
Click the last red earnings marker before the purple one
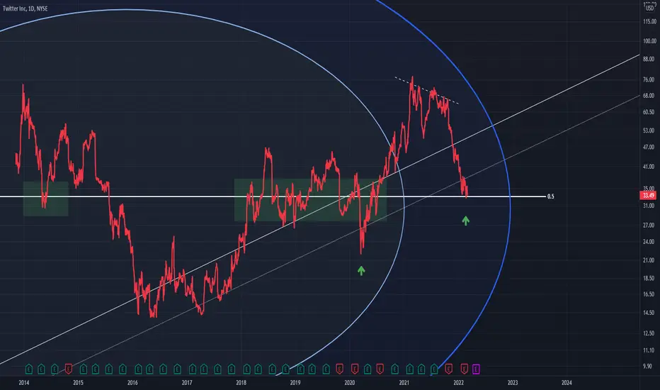coord(464,369)
